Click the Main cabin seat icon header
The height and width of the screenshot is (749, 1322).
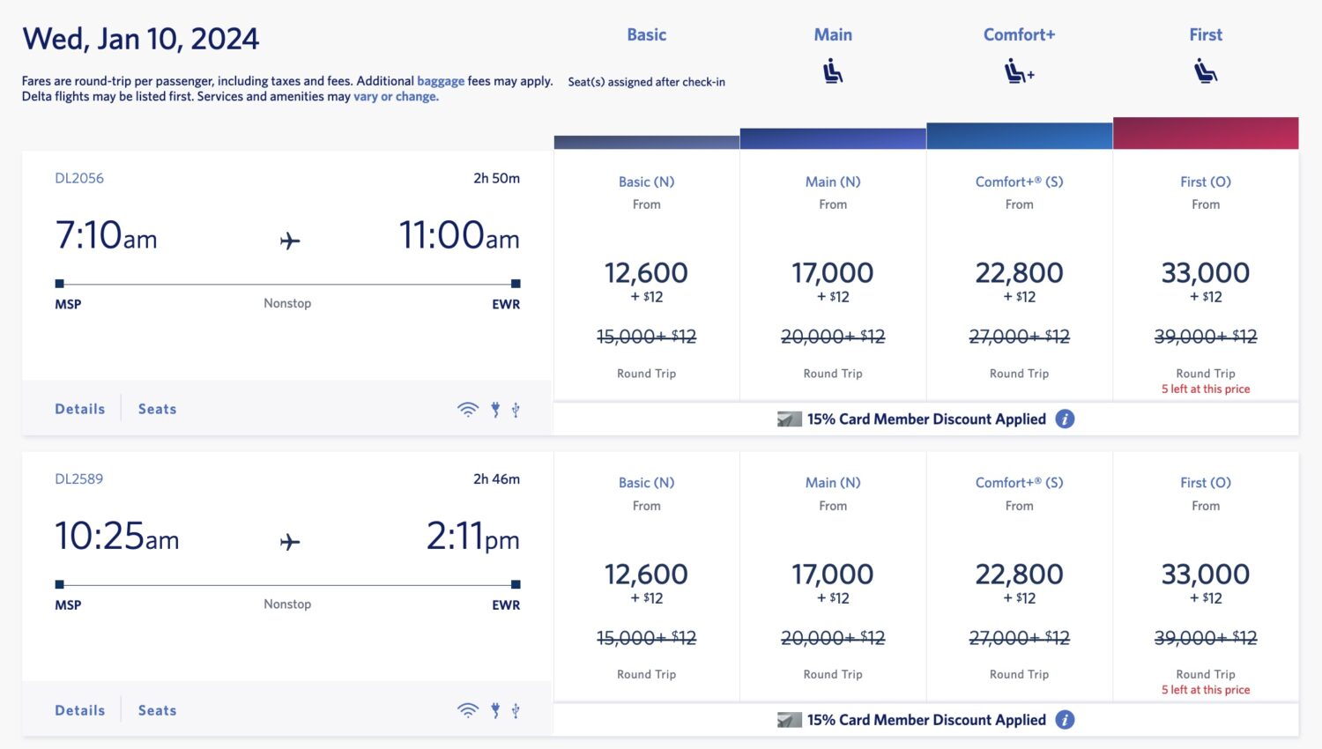pyautogui.click(x=832, y=70)
